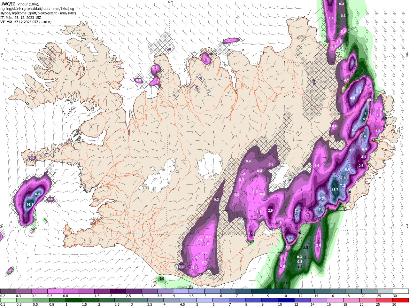
Task: Click the 7.4 value on the map
Action: (x=363, y=136)
